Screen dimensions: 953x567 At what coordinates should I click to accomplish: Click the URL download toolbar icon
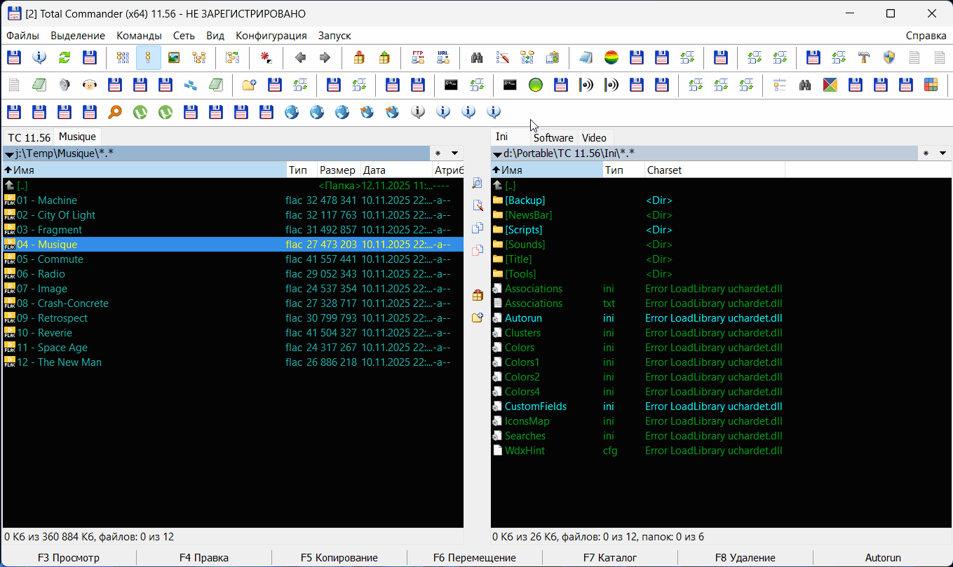coord(443,57)
